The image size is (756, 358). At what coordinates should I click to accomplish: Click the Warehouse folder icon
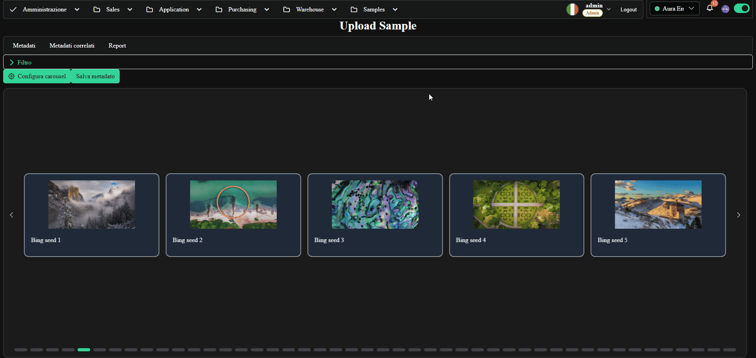click(287, 9)
